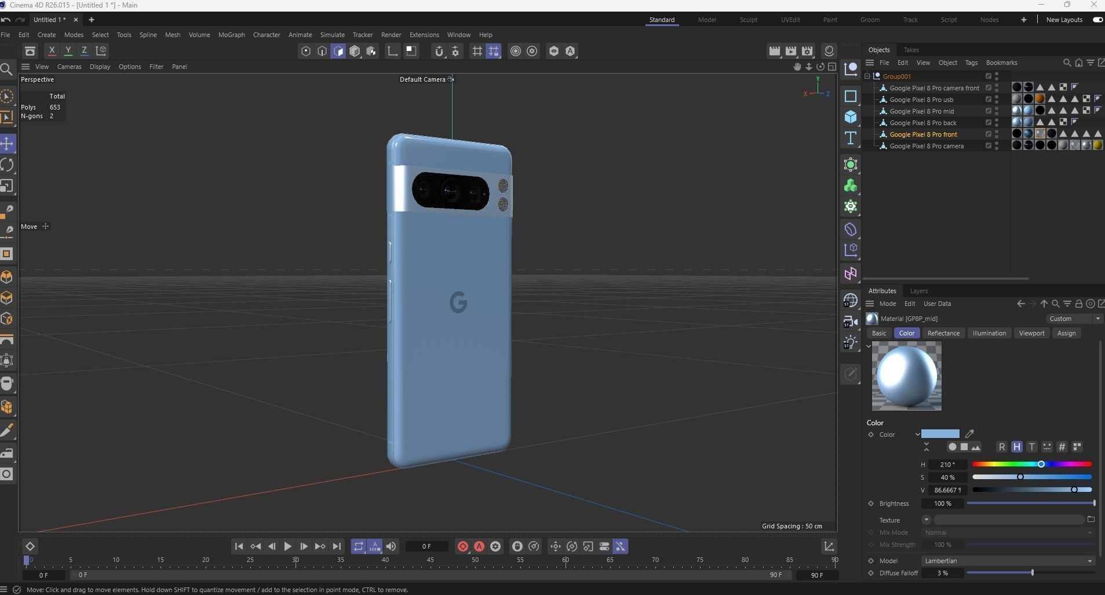Click the blue Color swatch
Screen dimensions: 1105x595
[x=940, y=434]
